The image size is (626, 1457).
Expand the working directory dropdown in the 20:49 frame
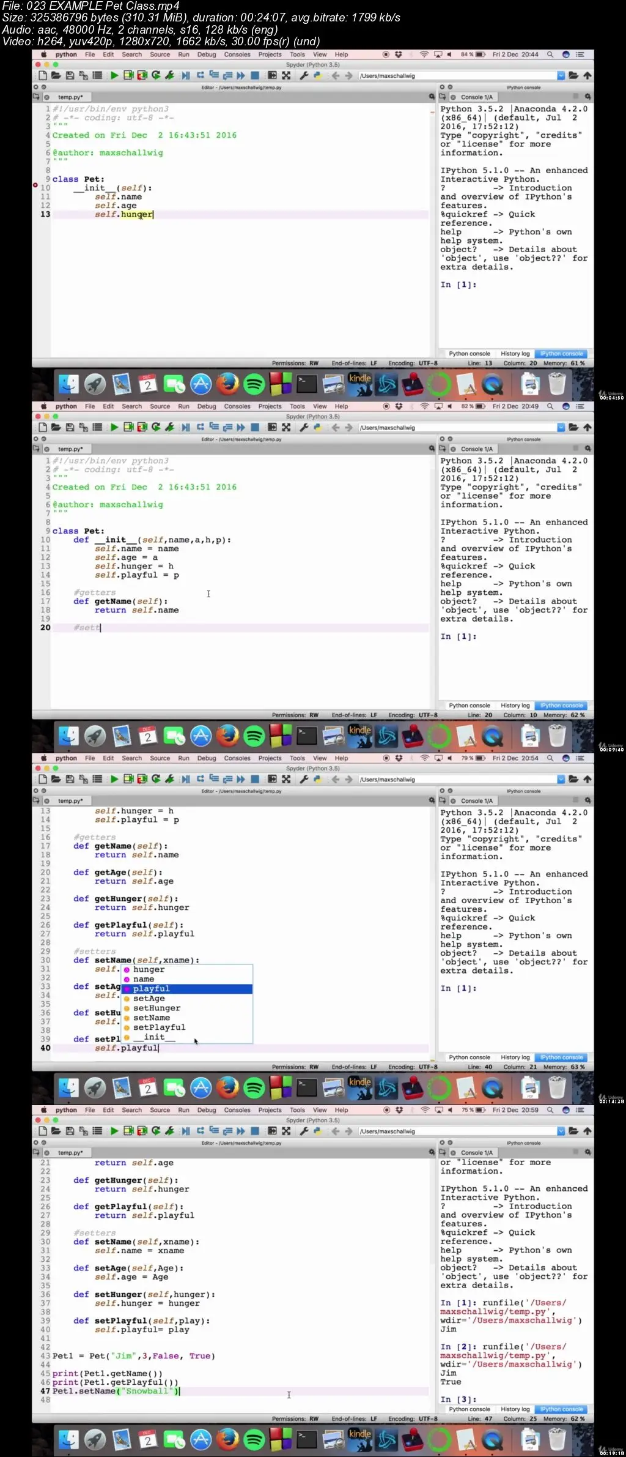[x=561, y=428]
